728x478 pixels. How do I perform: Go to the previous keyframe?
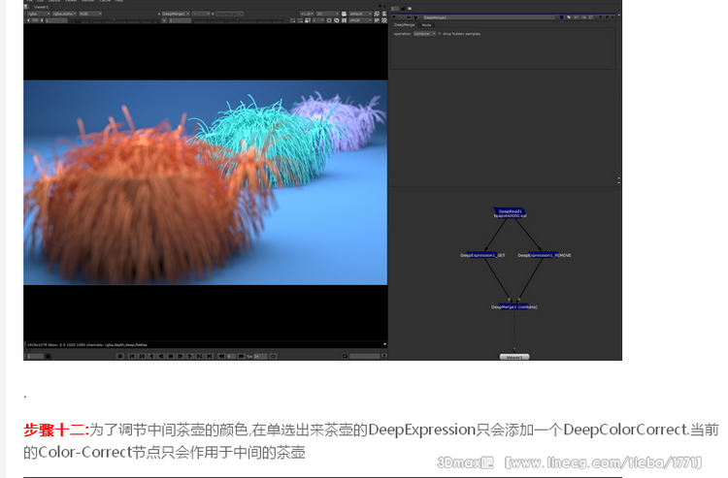[142, 356]
